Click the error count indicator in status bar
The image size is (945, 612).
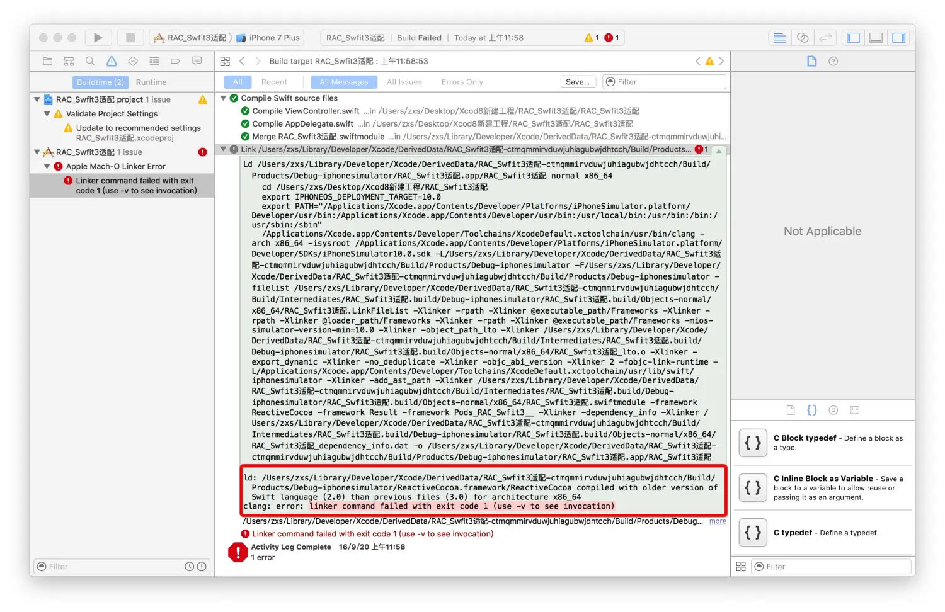pos(612,38)
